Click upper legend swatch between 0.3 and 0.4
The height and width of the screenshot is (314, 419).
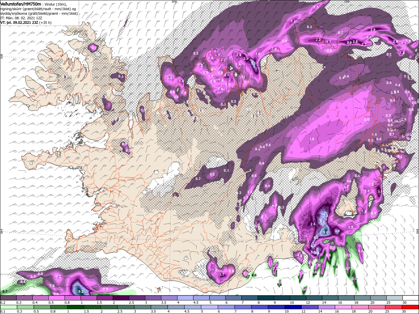tap(24, 298)
